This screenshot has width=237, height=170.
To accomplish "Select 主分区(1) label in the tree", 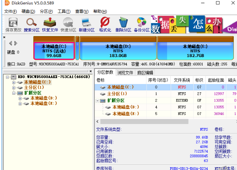I will pos(34,88).
